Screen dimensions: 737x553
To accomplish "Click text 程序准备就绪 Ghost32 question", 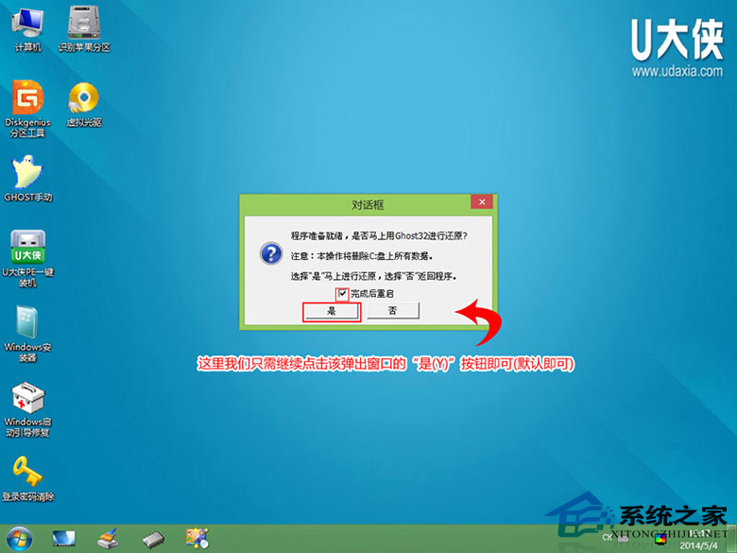I will [x=379, y=235].
